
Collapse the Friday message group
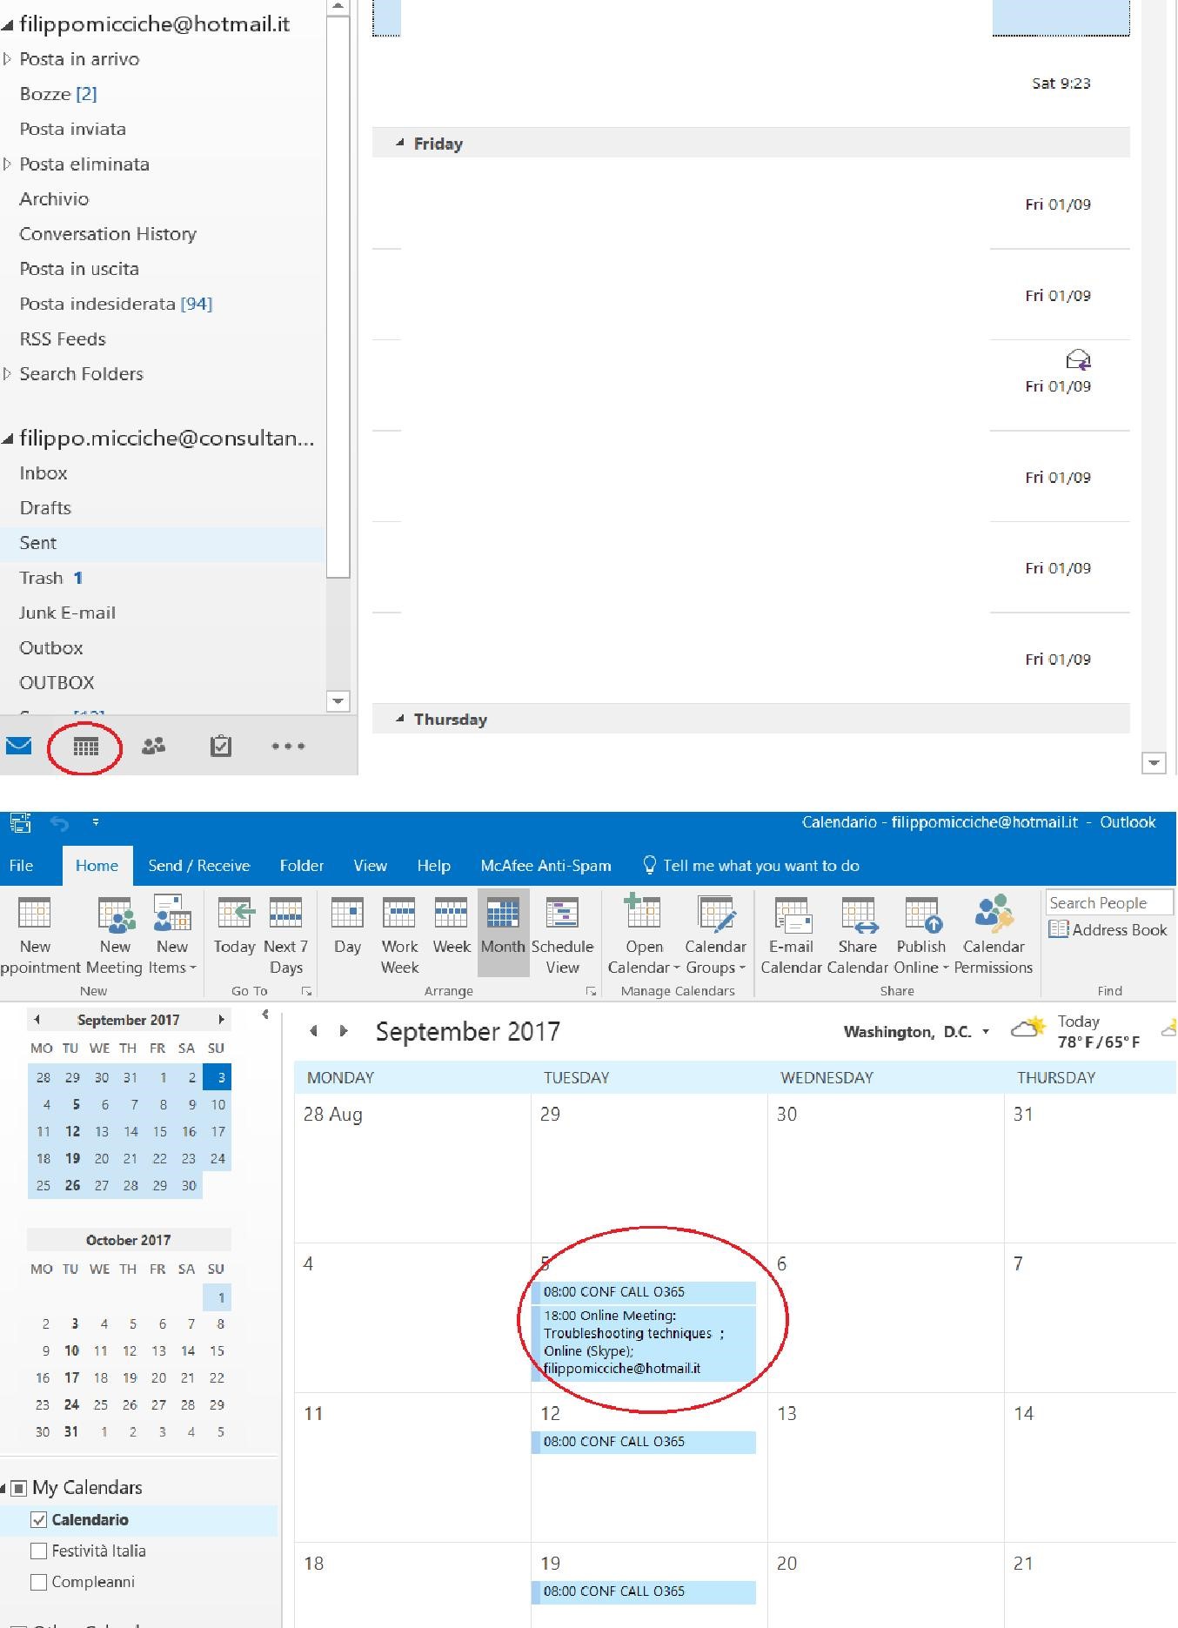coord(400,143)
